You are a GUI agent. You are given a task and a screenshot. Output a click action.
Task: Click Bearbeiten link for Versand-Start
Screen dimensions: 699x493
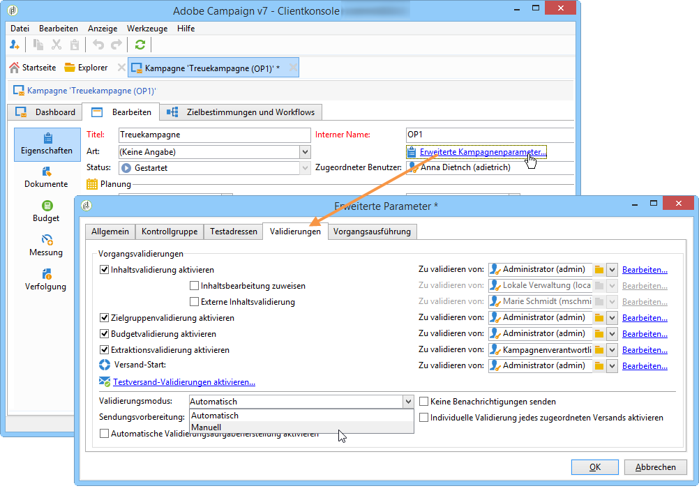645,366
